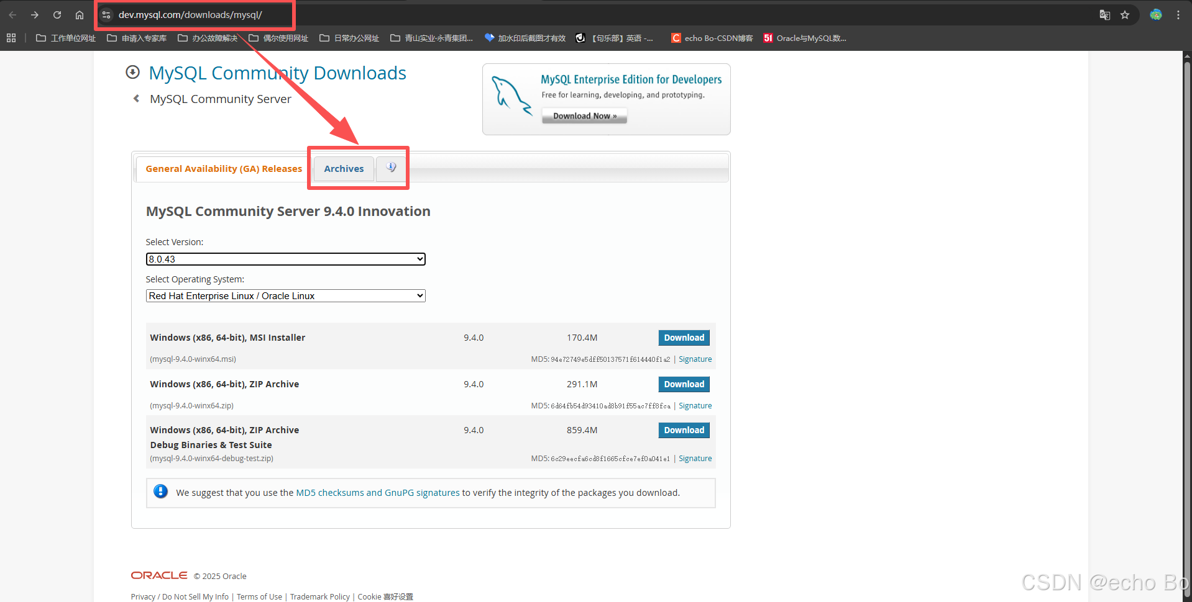1192x602 pixels.
Task: Open the 偶尔使用网址 bookmark folder
Action: pyautogui.click(x=278, y=38)
